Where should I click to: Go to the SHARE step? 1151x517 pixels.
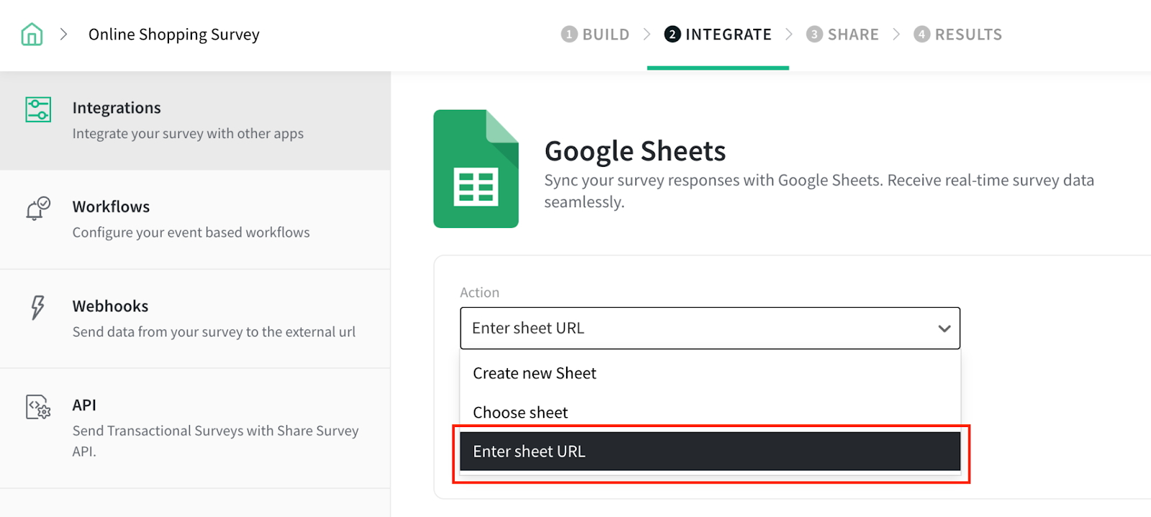[x=842, y=35]
